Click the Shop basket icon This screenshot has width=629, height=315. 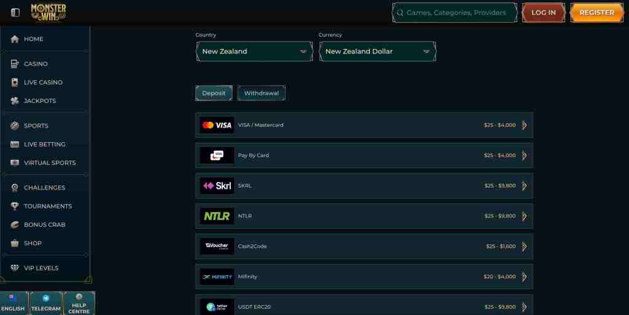coord(15,243)
